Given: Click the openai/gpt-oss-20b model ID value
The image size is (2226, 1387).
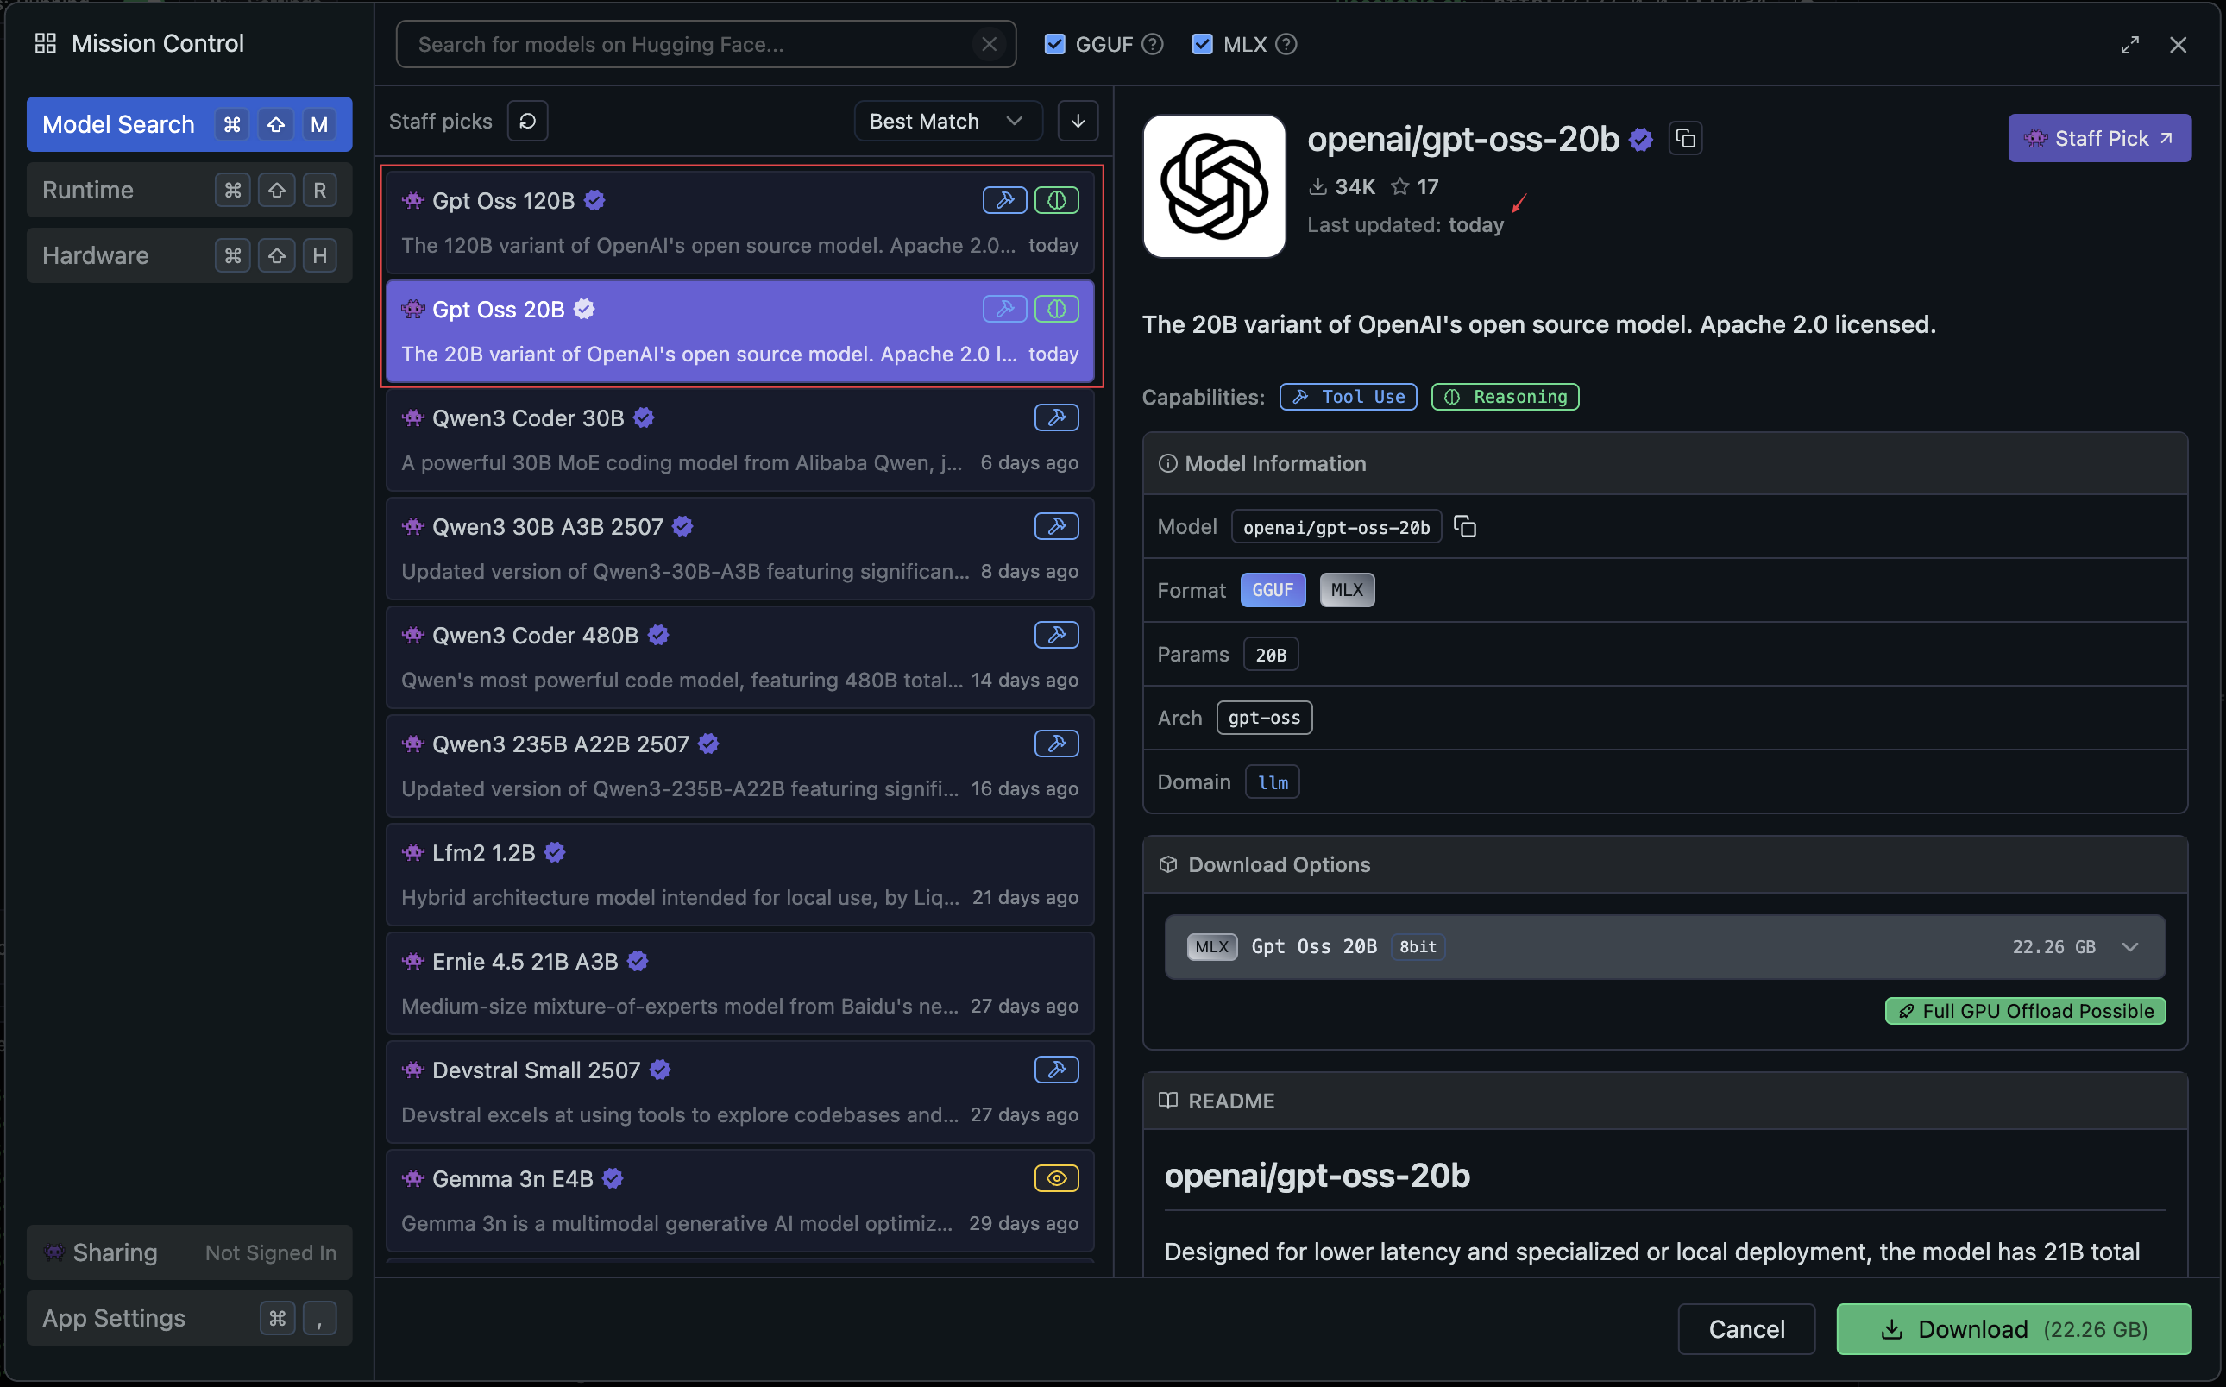Looking at the screenshot, I should pos(1336,526).
